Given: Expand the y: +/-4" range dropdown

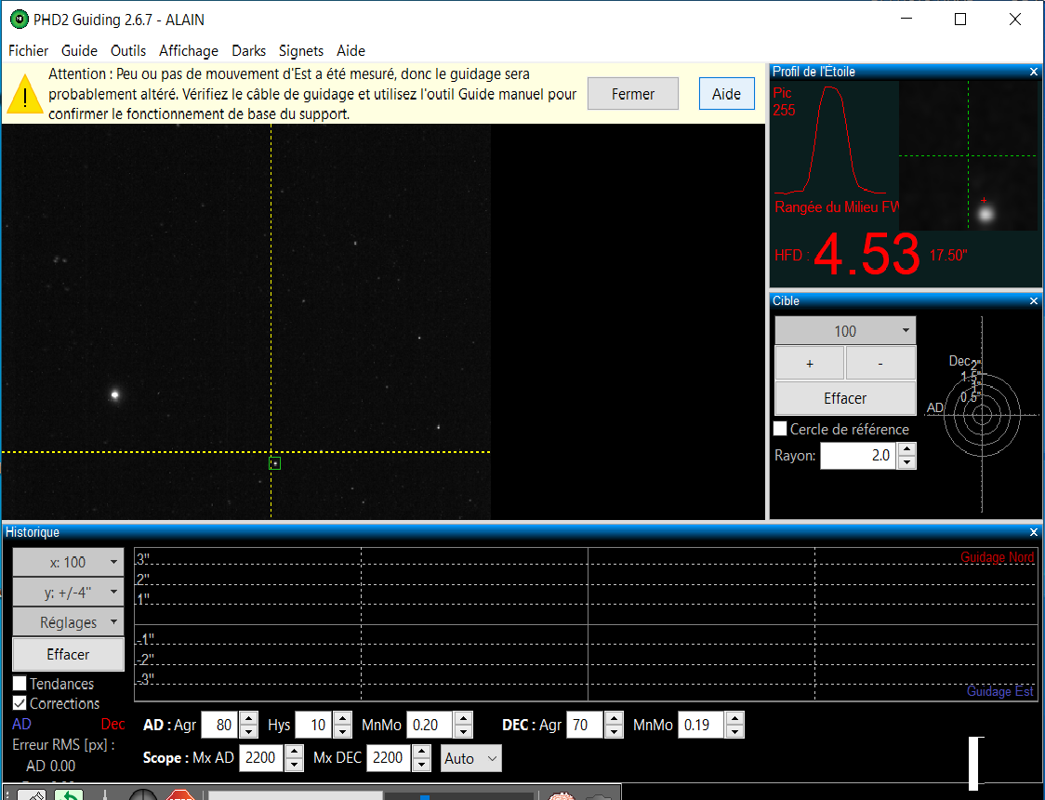Looking at the screenshot, I should [x=68, y=592].
